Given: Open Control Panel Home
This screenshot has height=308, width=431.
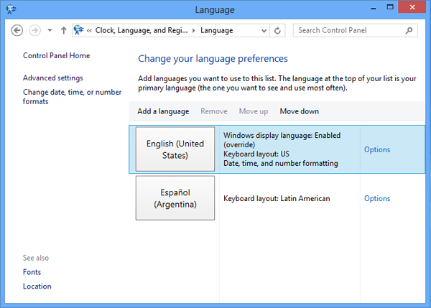Looking at the screenshot, I should pos(56,55).
